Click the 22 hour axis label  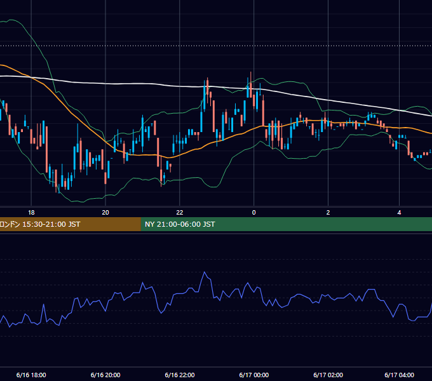click(180, 213)
